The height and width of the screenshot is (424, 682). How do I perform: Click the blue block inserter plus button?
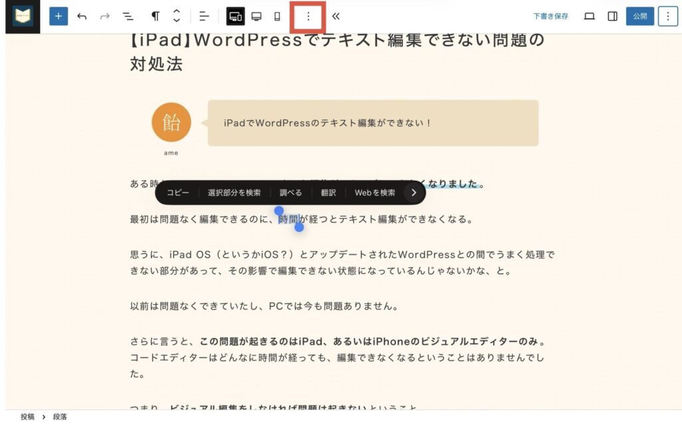point(59,17)
